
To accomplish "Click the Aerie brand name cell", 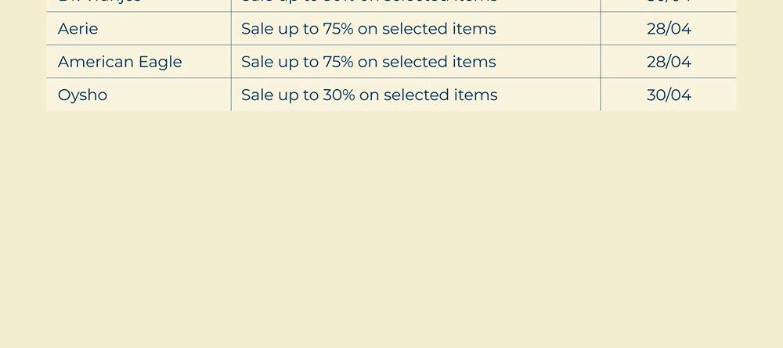I will point(78,29).
